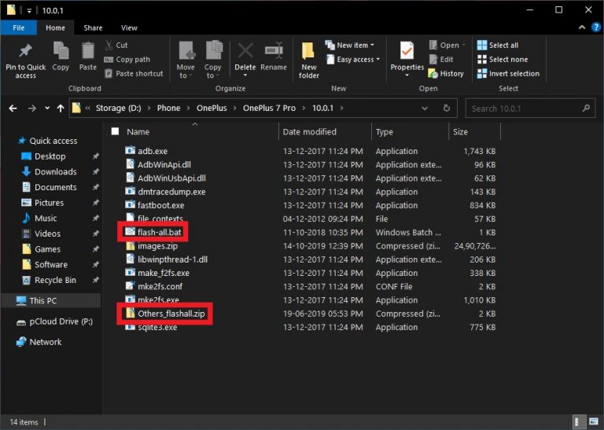This screenshot has width=604, height=430.
Task: Pin folder to Quick access
Action: point(25,61)
